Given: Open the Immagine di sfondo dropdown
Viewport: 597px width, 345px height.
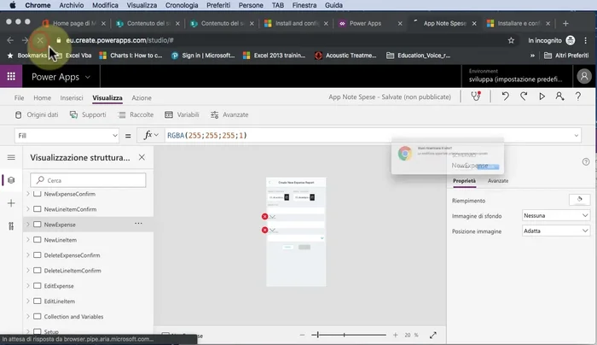Looking at the screenshot, I should [x=555, y=215].
